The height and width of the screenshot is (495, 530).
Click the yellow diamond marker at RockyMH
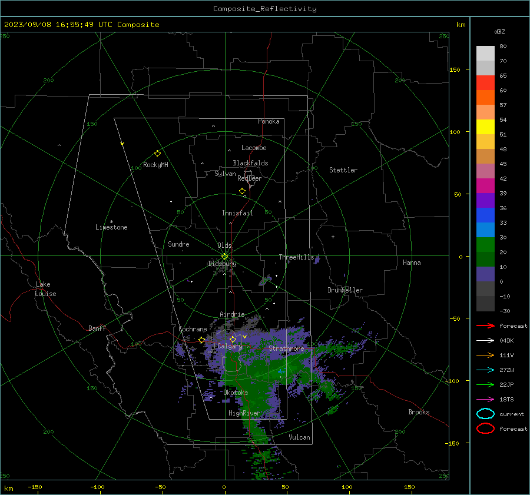tap(157, 154)
